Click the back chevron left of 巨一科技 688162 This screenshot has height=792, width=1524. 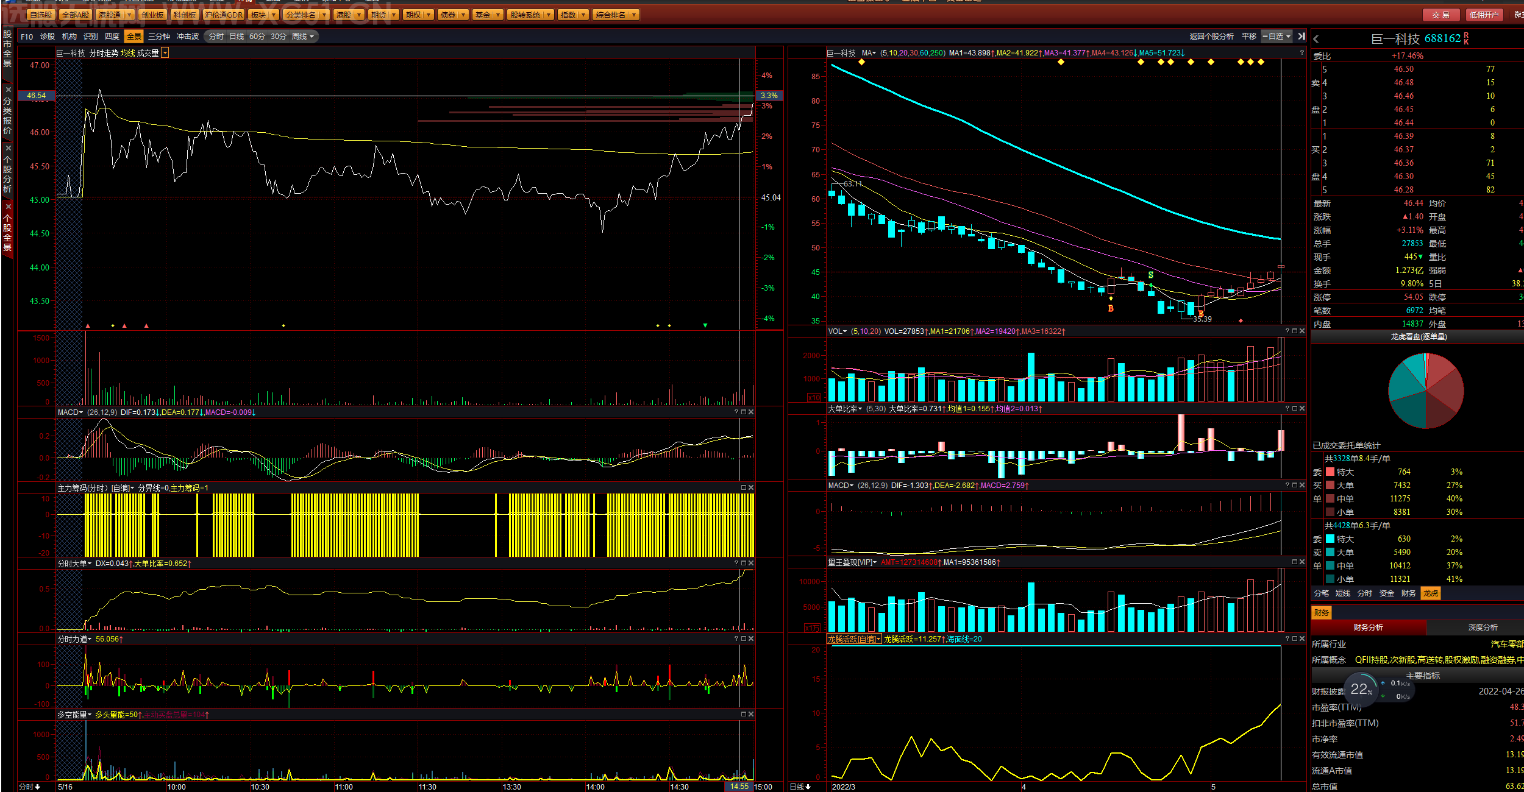click(1316, 39)
